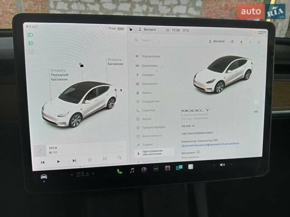Open the all apps three-dots launcher

point(156,169)
